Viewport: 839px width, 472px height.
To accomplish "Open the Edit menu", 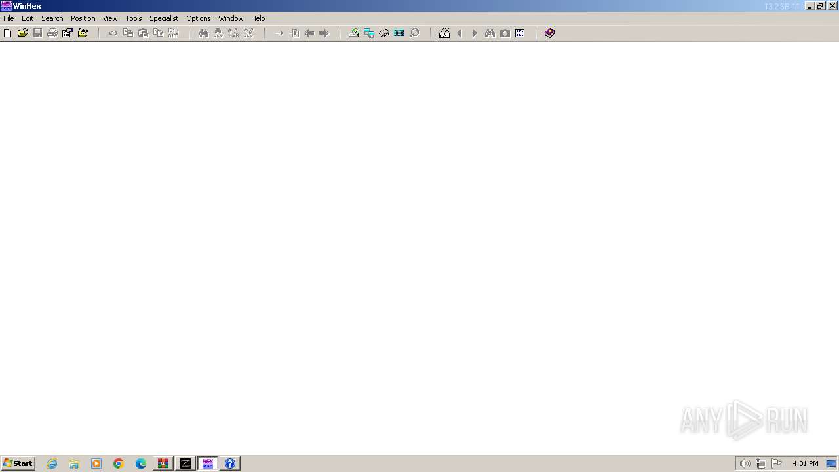I will [x=28, y=18].
